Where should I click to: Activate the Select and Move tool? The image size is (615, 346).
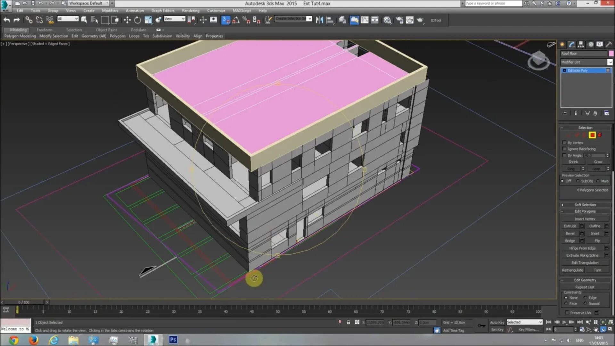[127, 20]
